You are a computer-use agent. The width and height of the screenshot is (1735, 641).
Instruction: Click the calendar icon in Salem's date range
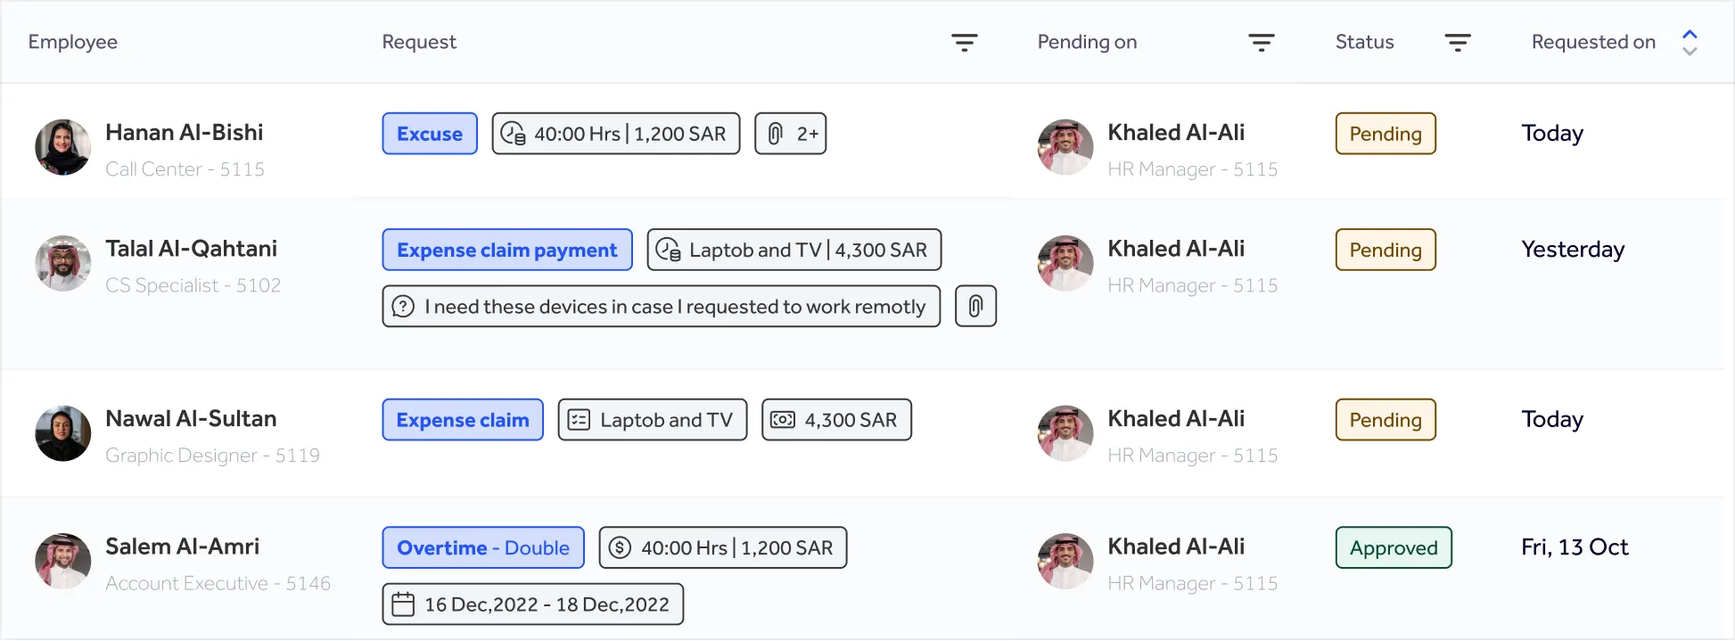403,604
